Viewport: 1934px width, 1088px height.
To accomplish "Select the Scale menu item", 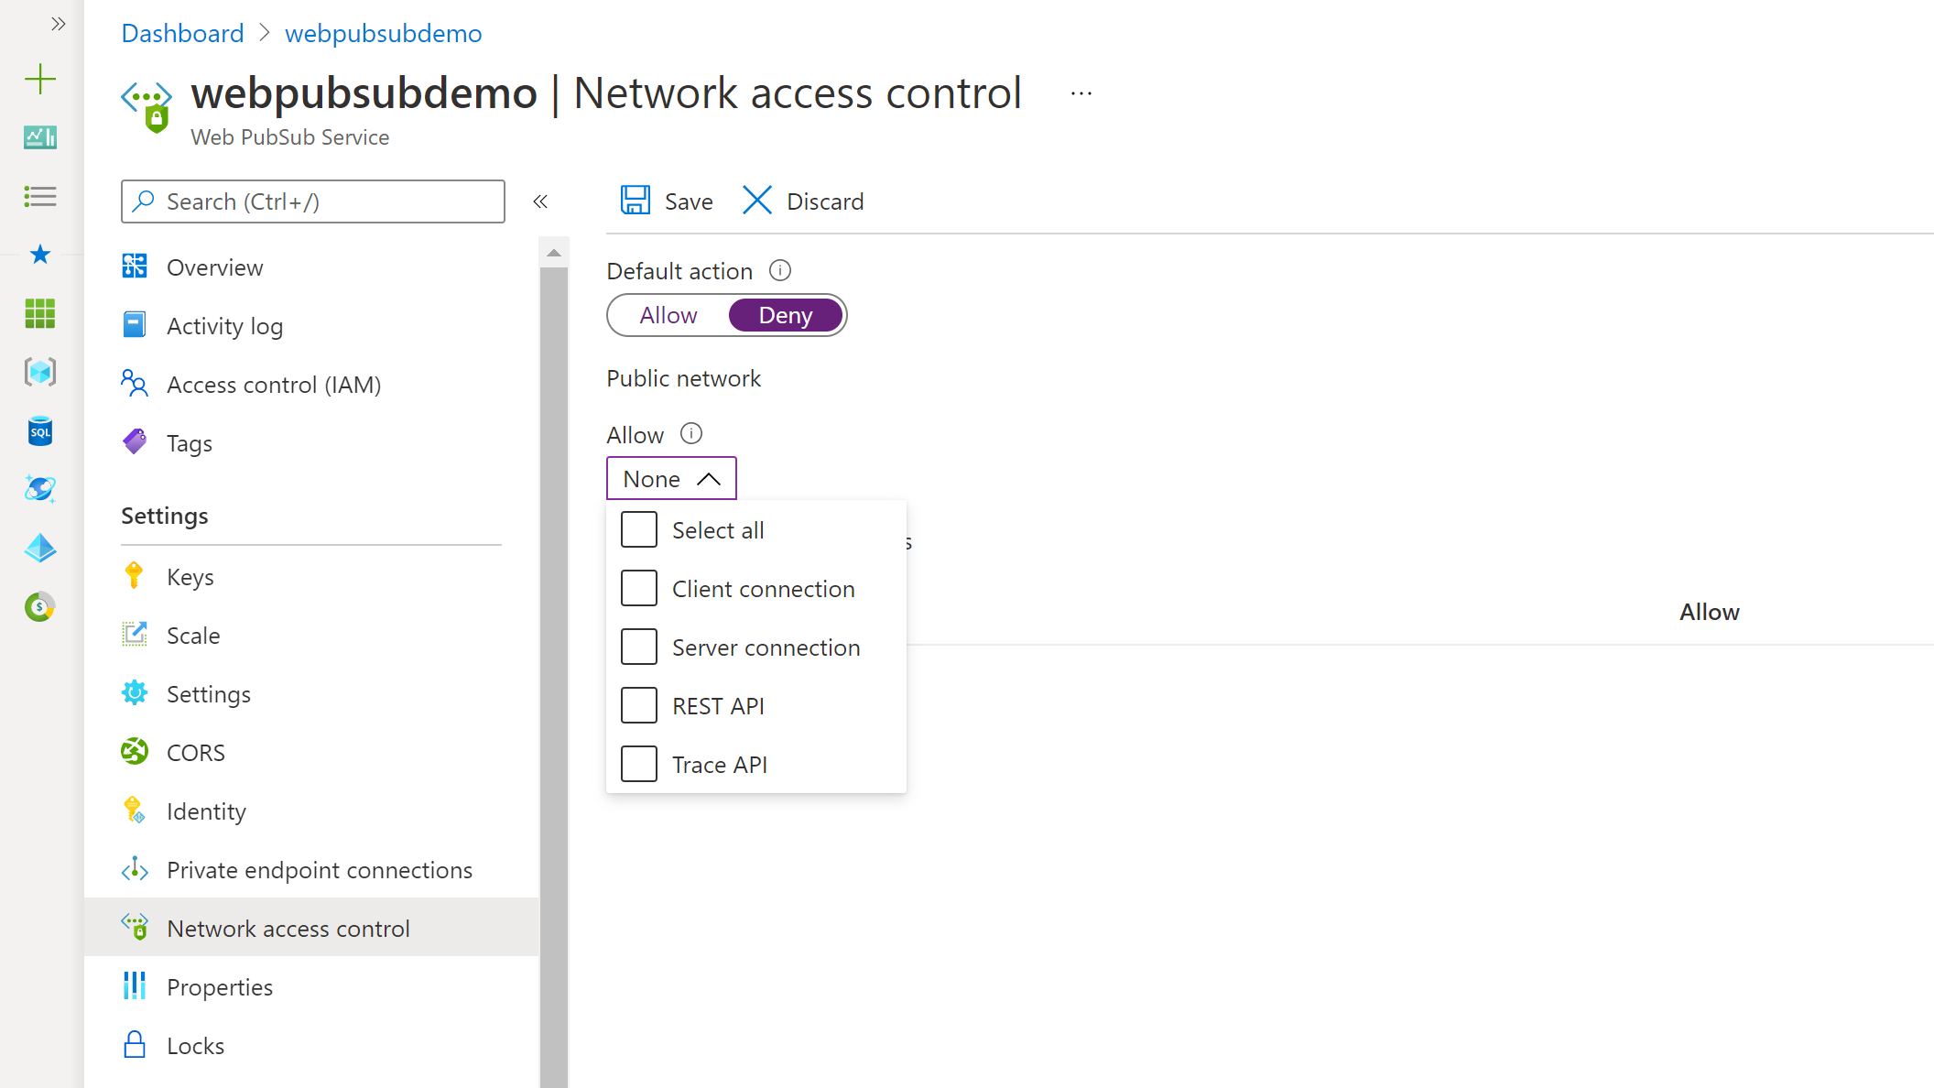I will pyautogui.click(x=192, y=635).
